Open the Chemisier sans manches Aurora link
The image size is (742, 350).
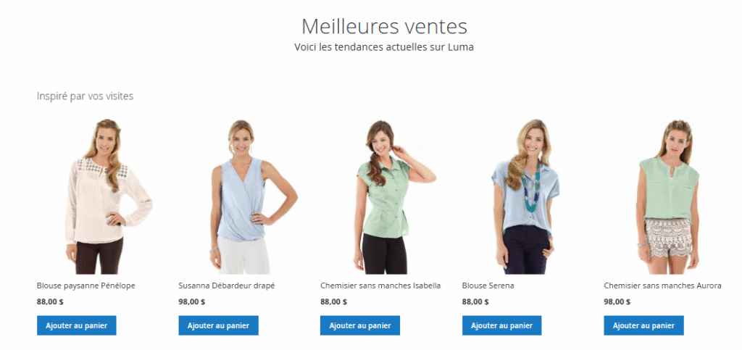(x=662, y=286)
